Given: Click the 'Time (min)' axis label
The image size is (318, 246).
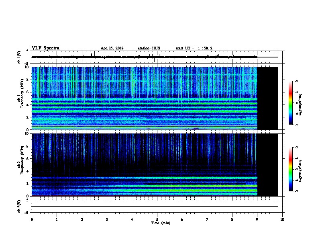Looking at the screenshot, I should [161, 223].
